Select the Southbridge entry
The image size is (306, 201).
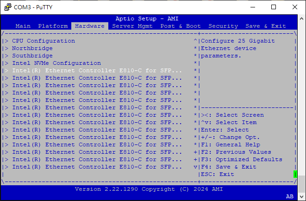click(x=32, y=56)
